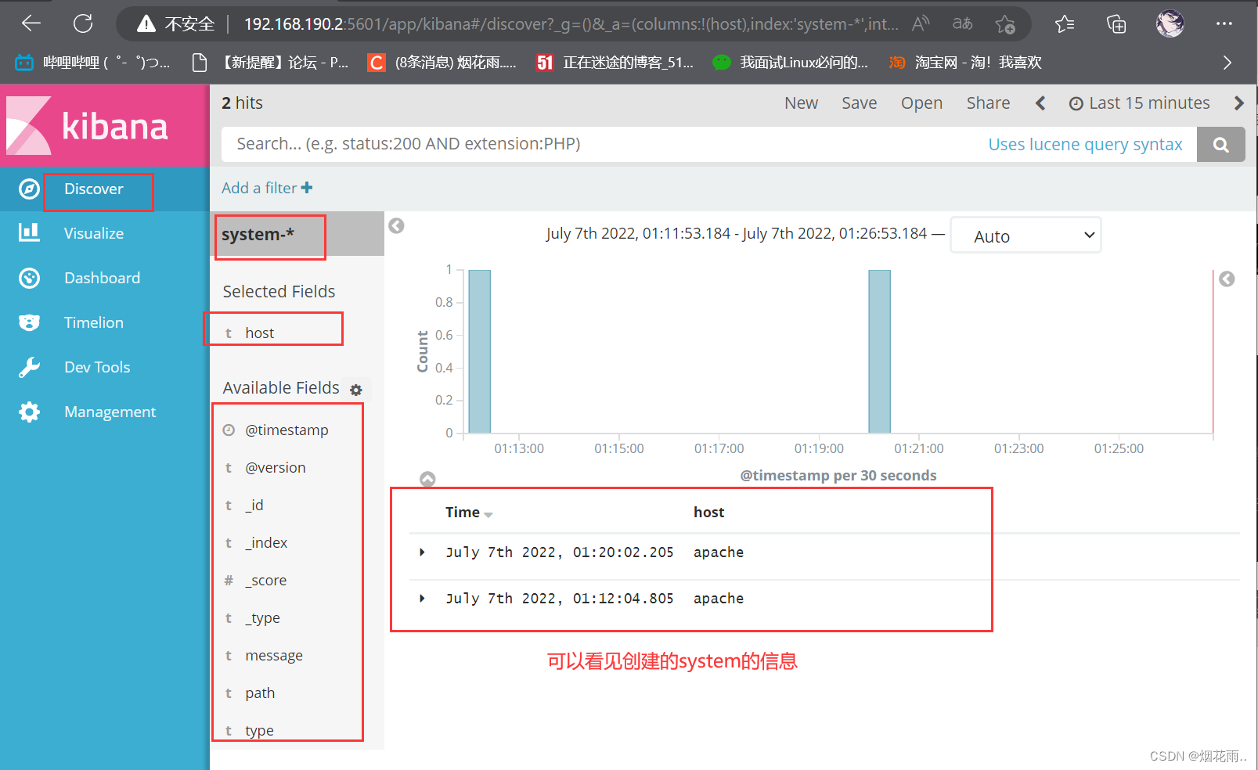
Task: Move time range forward with right chevron
Action: click(x=1238, y=103)
